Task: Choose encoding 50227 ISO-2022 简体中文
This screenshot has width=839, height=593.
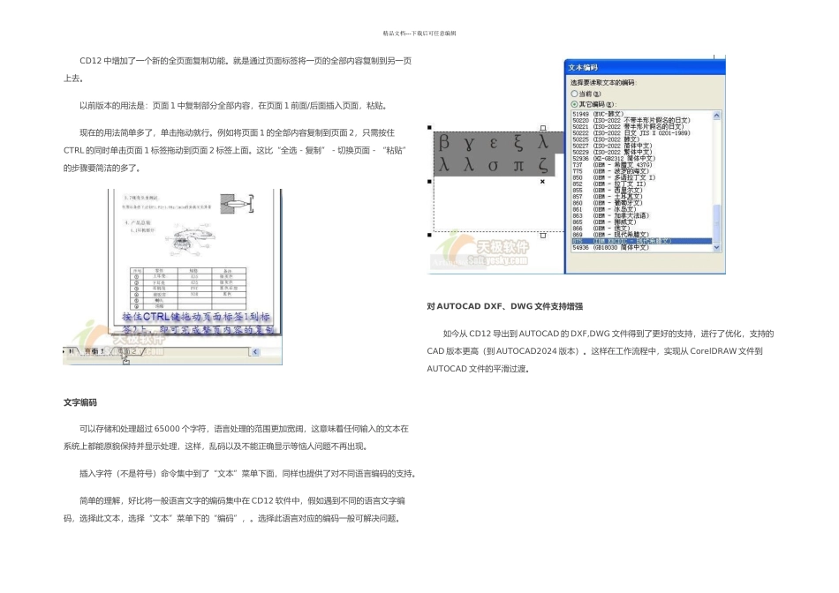Action: (641, 146)
